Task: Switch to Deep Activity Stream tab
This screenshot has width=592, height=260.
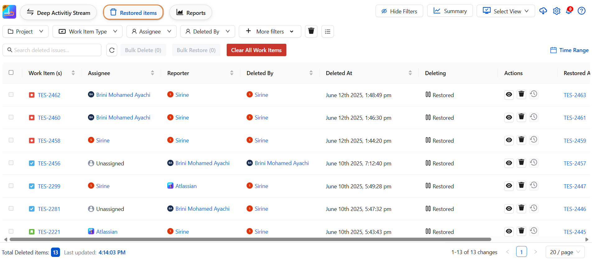Action: pos(58,13)
